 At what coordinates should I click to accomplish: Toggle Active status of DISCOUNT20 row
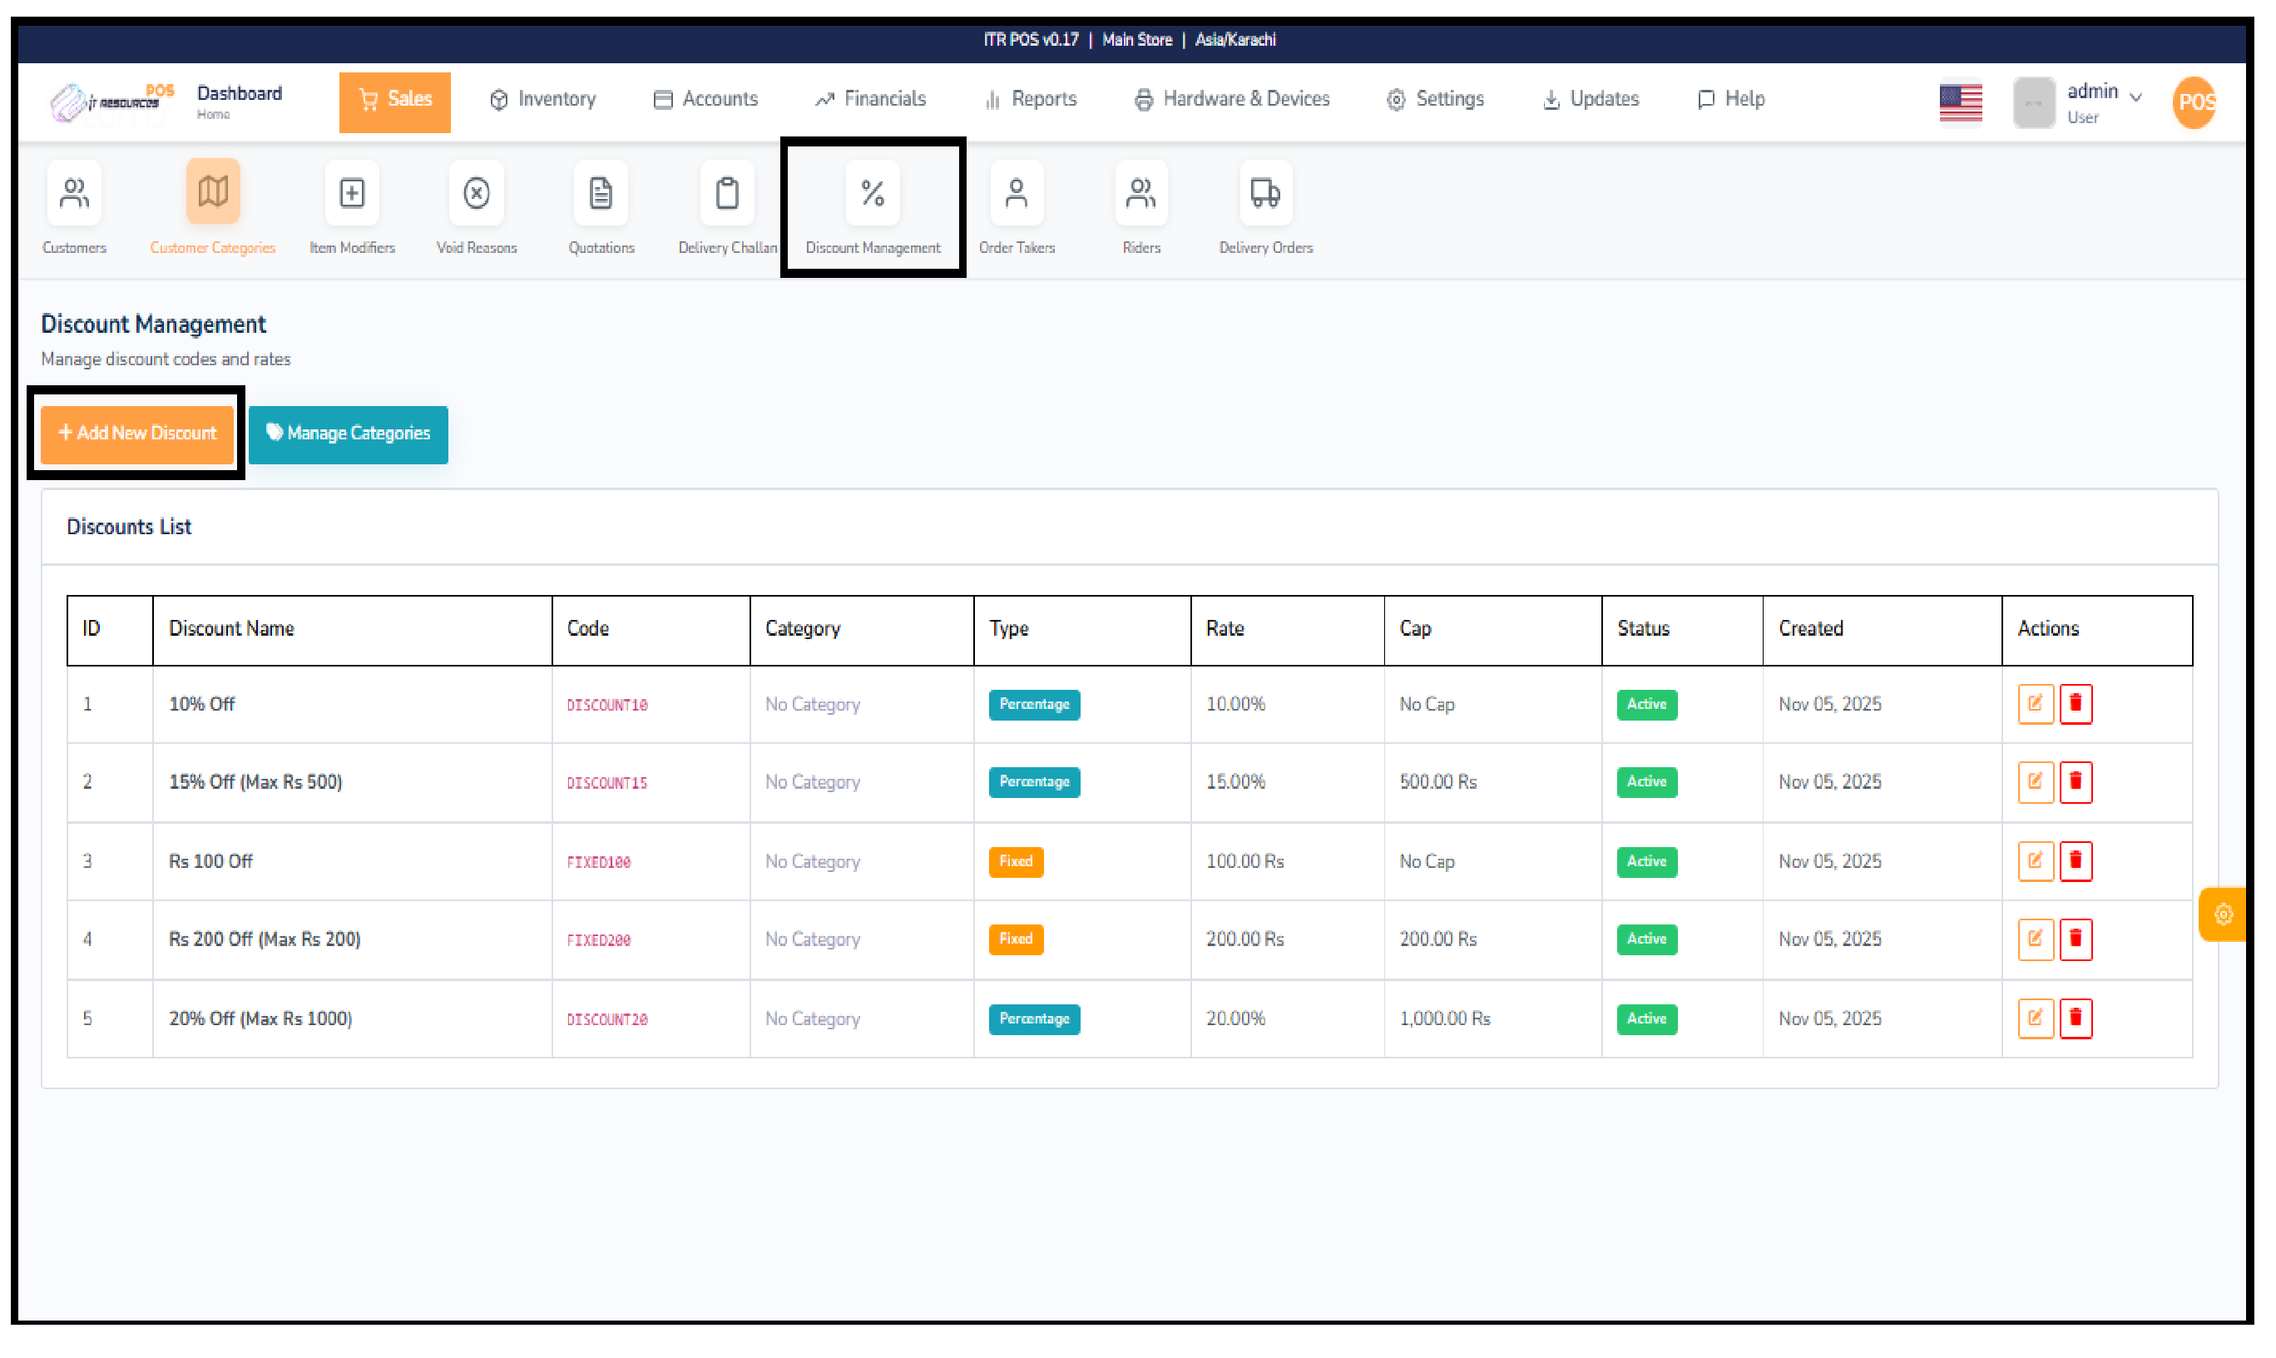coord(1645,1018)
